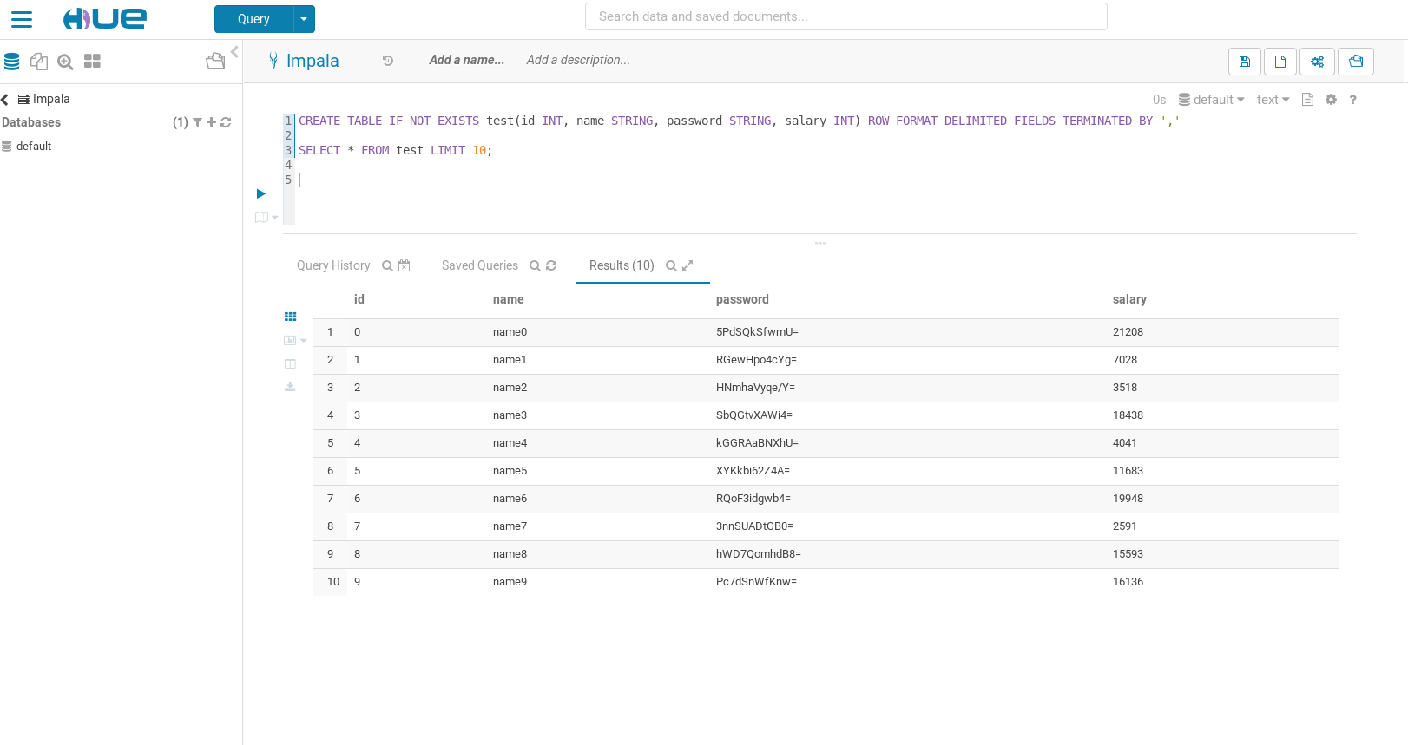Select cell name7
This screenshot has height=745, width=1408.
click(x=510, y=526)
